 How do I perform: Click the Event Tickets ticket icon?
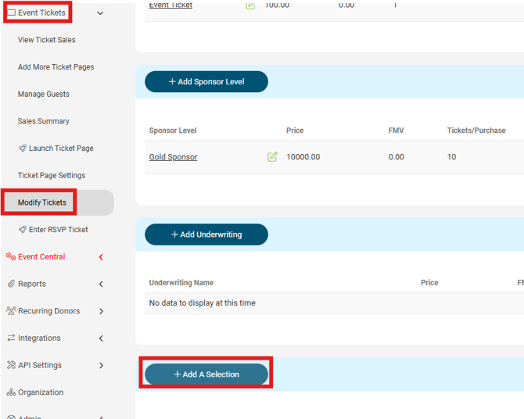[x=12, y=13]
